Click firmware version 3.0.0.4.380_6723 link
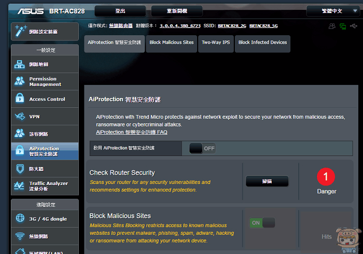Screen dimensions: 363x254 [180, 26]
